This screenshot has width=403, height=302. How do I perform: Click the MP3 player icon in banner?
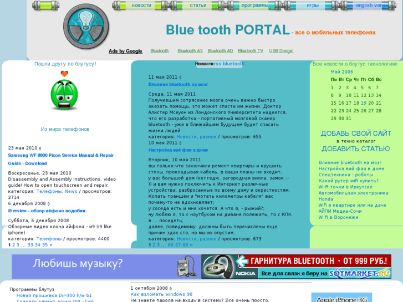click(x=186, y=266)
